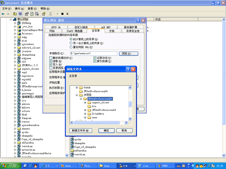Click the Export list toolbar icon
The image size is (226, 169).
37,14
